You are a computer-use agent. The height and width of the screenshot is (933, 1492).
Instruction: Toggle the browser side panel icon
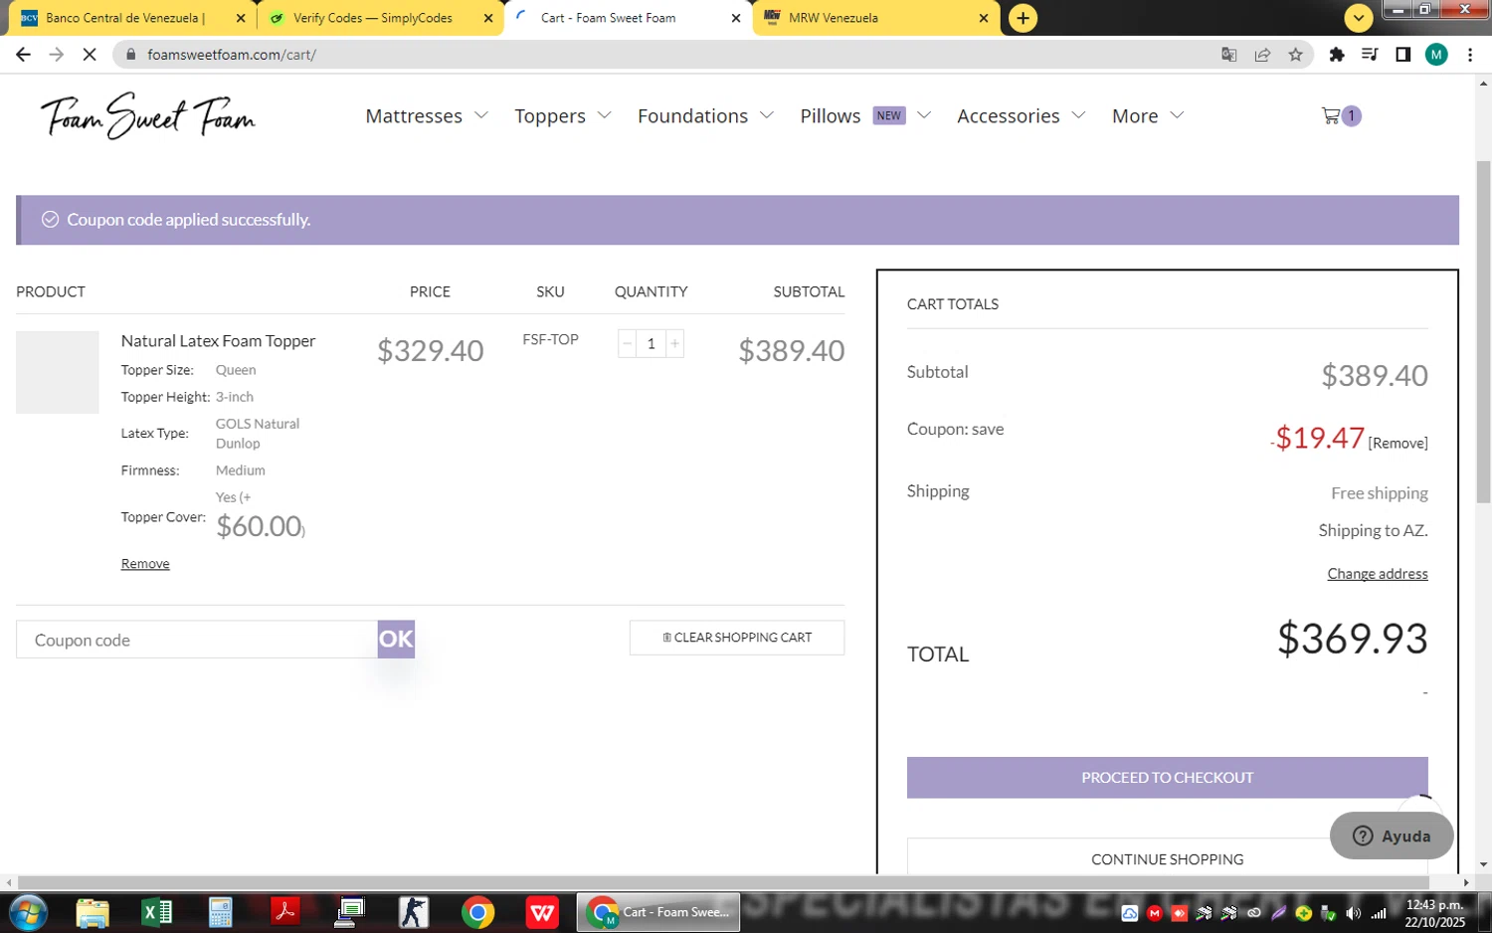tap(1402, 55)
